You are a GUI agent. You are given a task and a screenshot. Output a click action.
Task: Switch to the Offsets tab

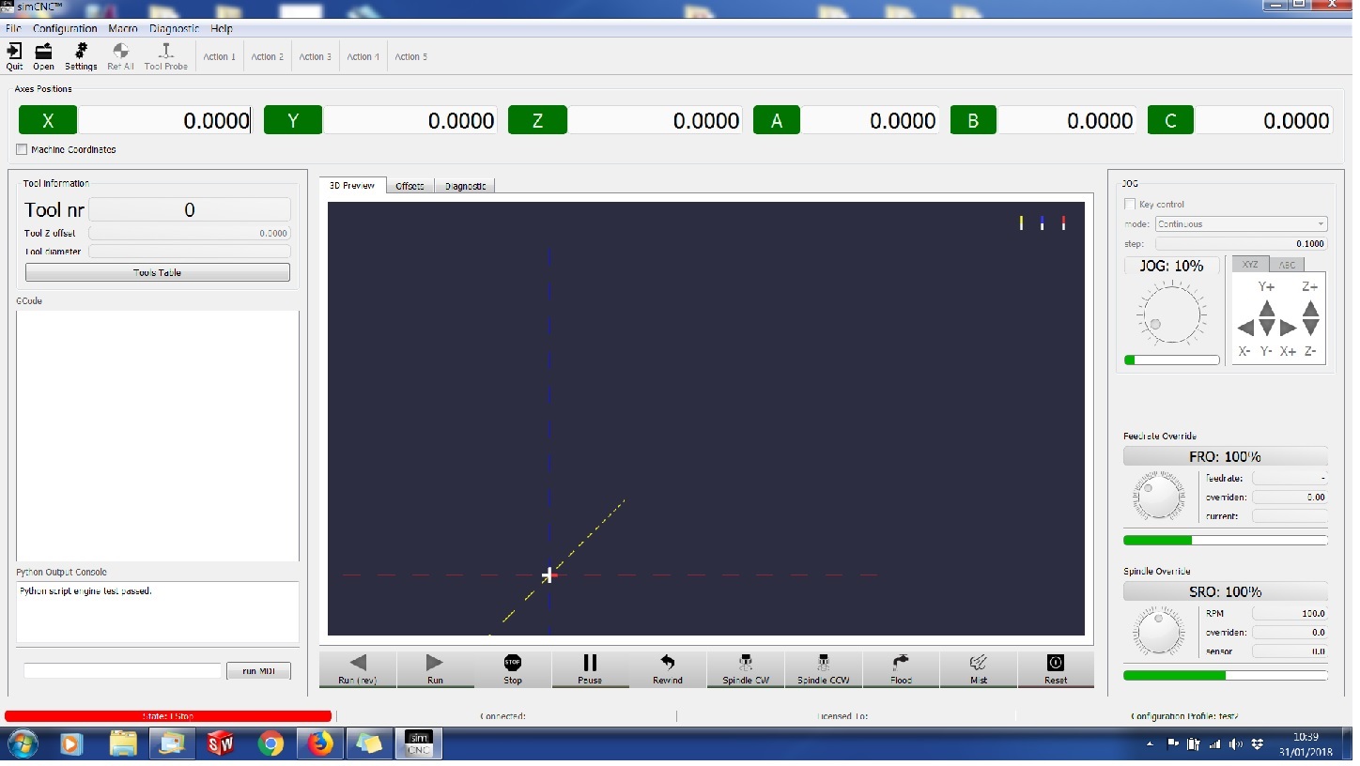(410, 186)
